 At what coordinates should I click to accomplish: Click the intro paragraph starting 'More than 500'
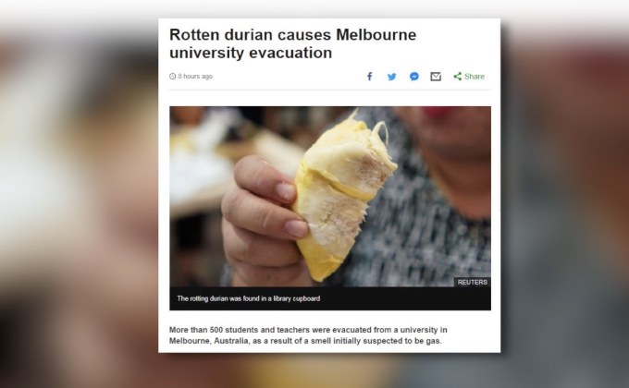[308, 335]
